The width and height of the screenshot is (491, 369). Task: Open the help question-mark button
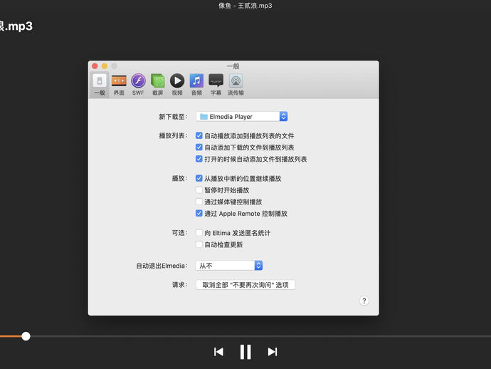(x=364, y=301)
